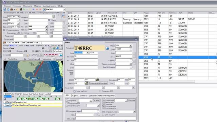
Task: Click the callsign lookup icon in the entry field
Action: [54, 16]
